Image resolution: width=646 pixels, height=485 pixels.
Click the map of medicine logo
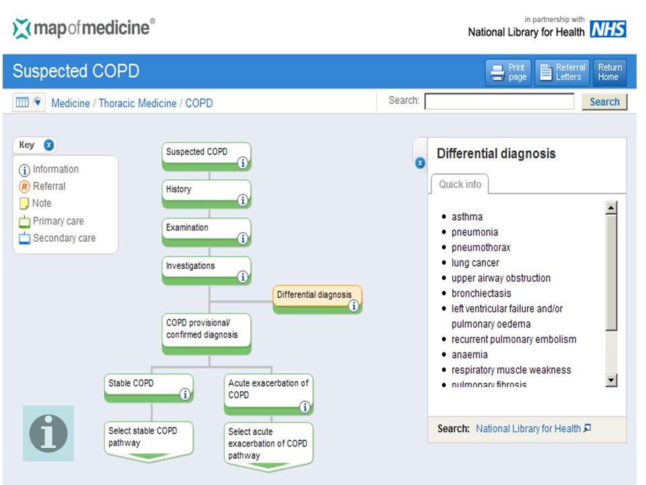tap(84, 28)
